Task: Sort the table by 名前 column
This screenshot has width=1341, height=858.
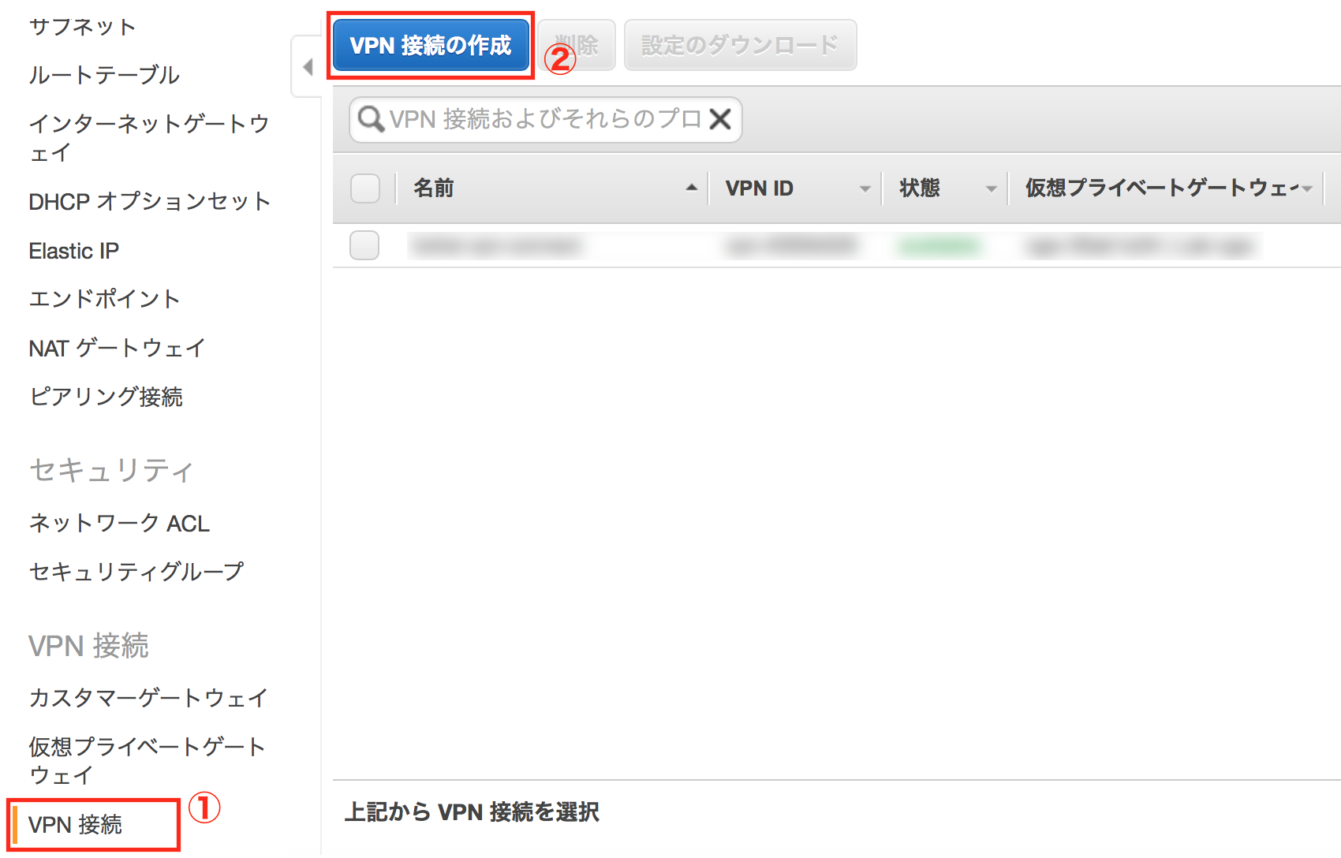Action: pos(691,188)
